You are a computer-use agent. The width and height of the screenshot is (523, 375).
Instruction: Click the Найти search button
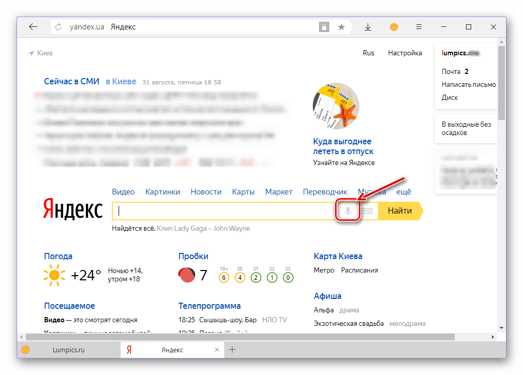tap(400, 211)
